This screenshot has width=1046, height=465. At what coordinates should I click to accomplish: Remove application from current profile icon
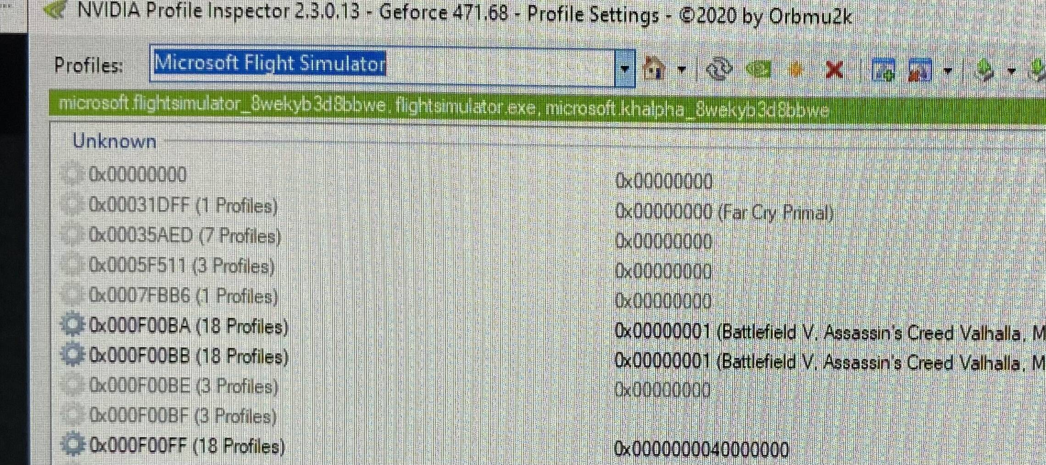(x=920, y=70)
